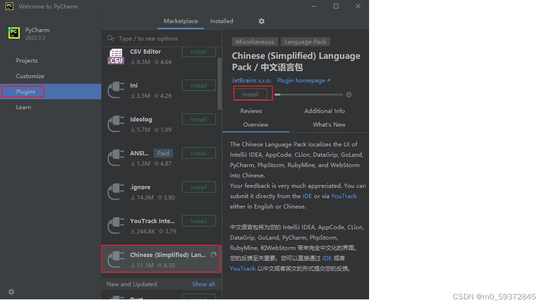Select the CSV Editor plugin name
543x305 pixels.
click(x=146, y=51)
